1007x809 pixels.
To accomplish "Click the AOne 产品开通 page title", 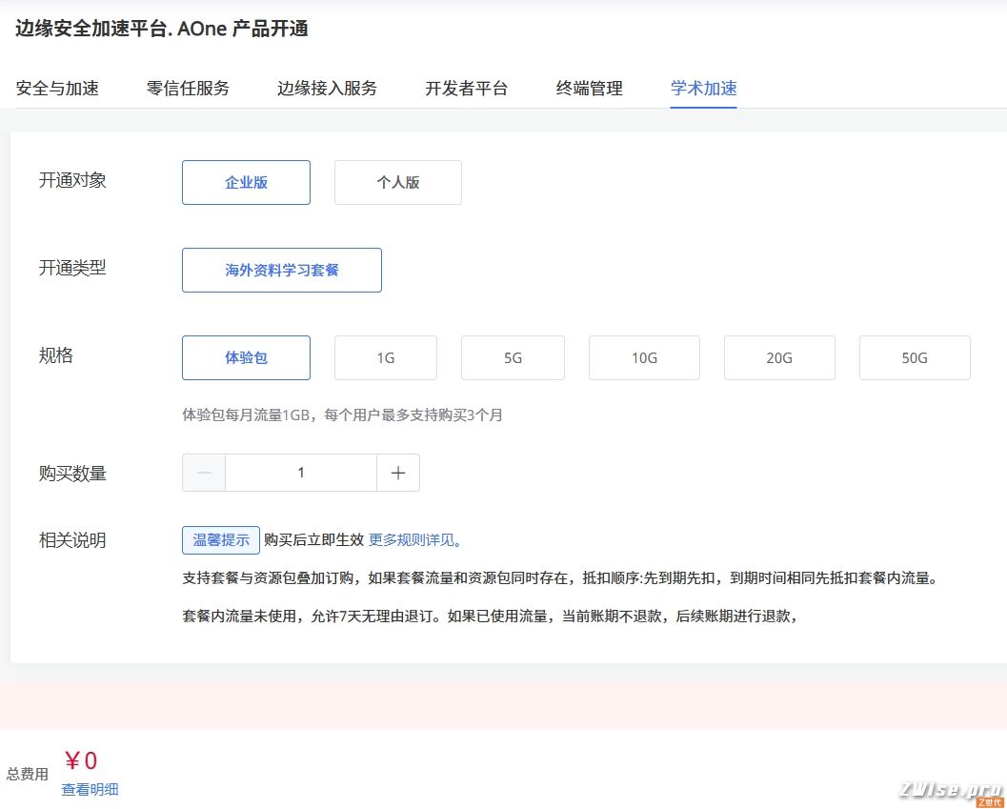I will pyautogui.click(x=162, y=29).
